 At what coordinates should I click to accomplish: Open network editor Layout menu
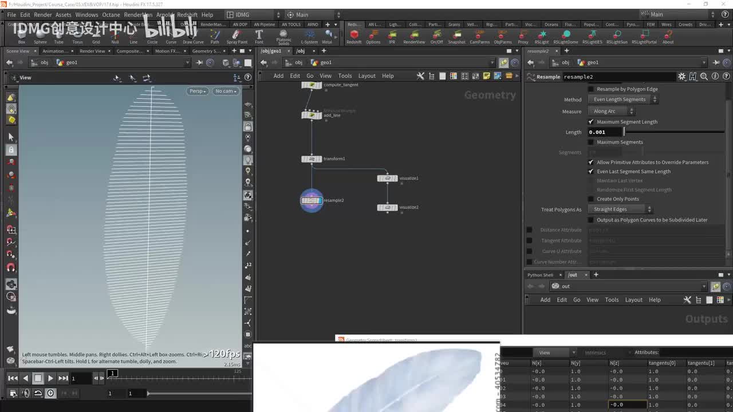pyautogui.click(x=366, y=76)
